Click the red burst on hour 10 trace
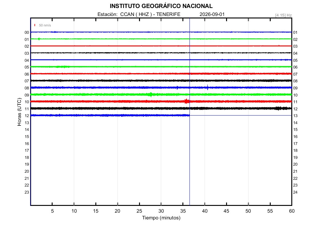This screenshot has height=236, width=315. click(187, 101)
